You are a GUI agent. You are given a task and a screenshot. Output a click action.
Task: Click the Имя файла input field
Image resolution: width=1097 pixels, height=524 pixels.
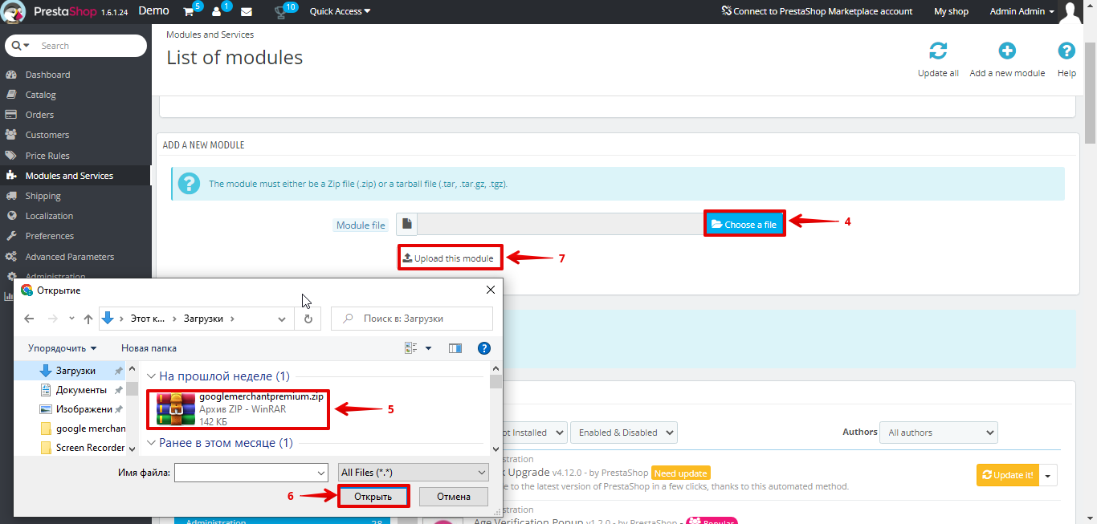point(245,473)
